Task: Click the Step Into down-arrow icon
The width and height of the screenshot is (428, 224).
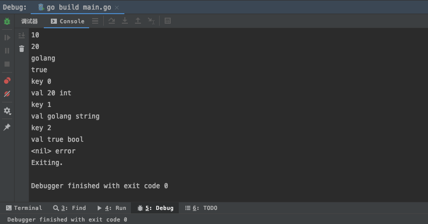Action: 125,21
